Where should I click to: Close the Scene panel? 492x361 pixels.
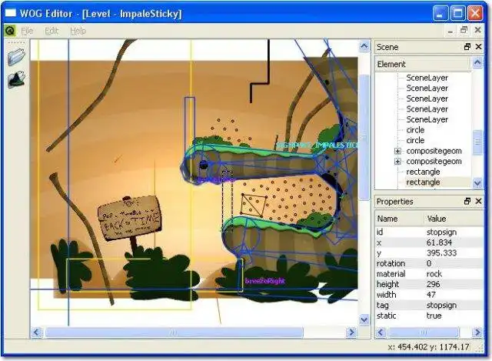pos(478,46)
